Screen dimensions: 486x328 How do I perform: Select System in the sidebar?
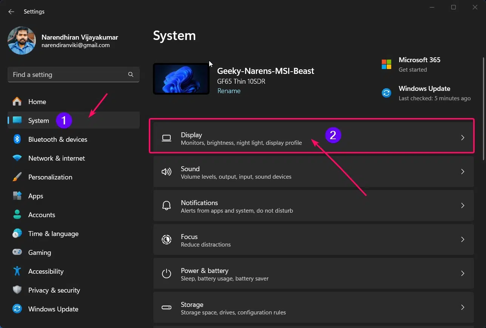pyautogui.click(x=74, y=121)
